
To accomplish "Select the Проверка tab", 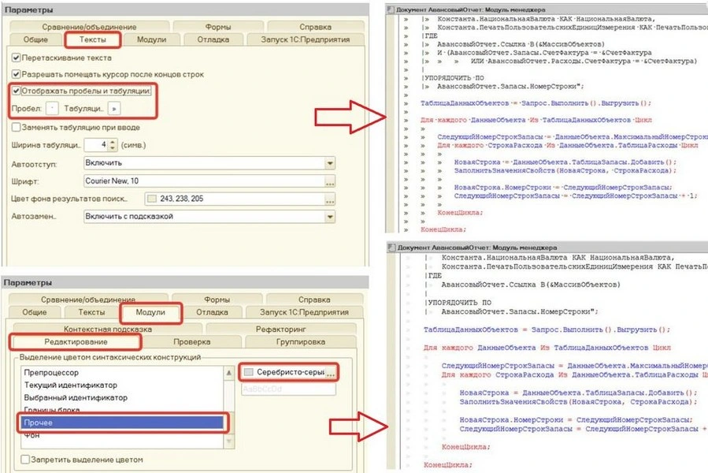I will click(192, 342).
